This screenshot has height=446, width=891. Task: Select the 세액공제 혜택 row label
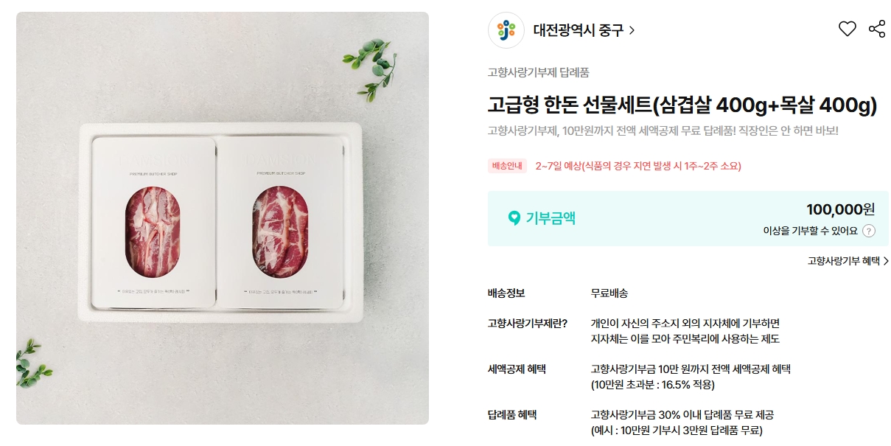(517, 369)
